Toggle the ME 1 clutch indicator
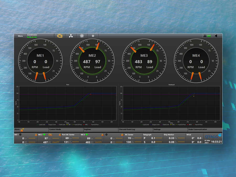This screenshot has height=177, width=236. (20, 135)
